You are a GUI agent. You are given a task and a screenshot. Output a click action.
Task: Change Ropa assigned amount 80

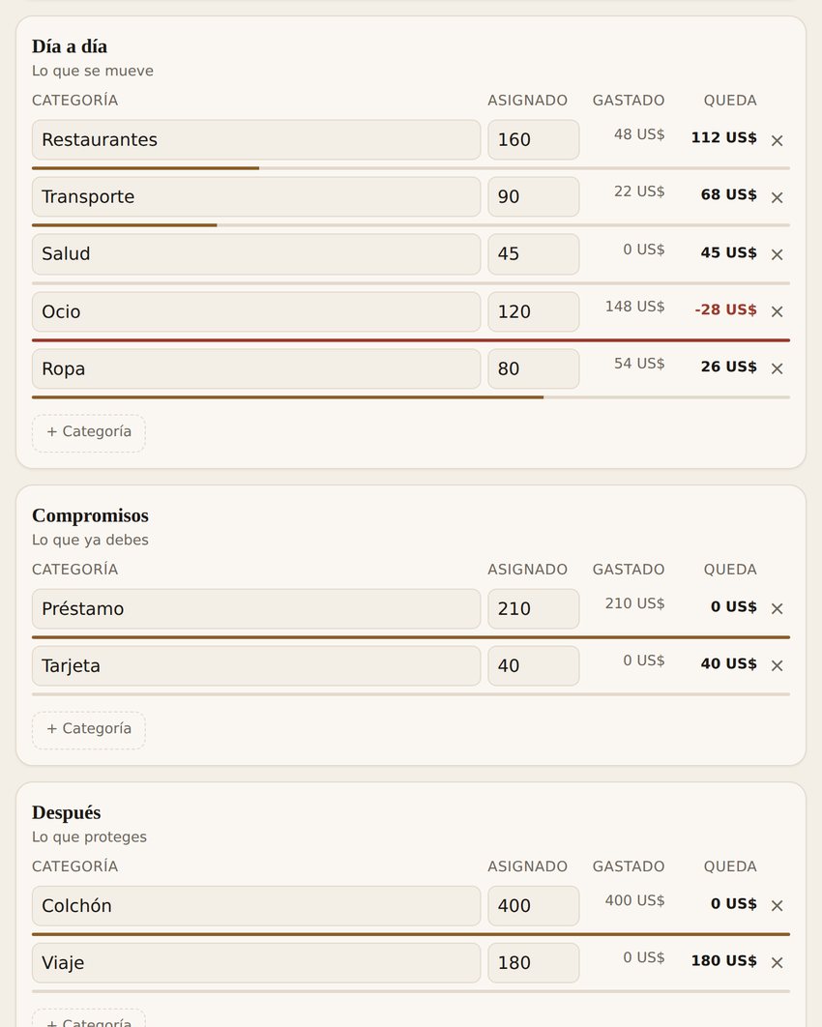pos(533,368)
